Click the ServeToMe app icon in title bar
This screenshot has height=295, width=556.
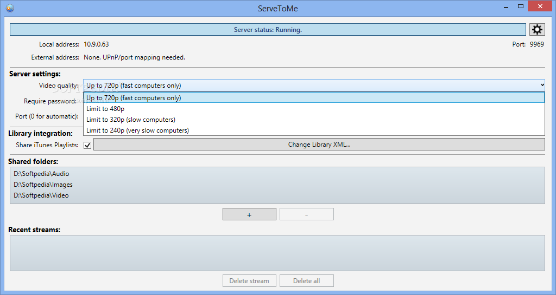click(x=9, y=8)
